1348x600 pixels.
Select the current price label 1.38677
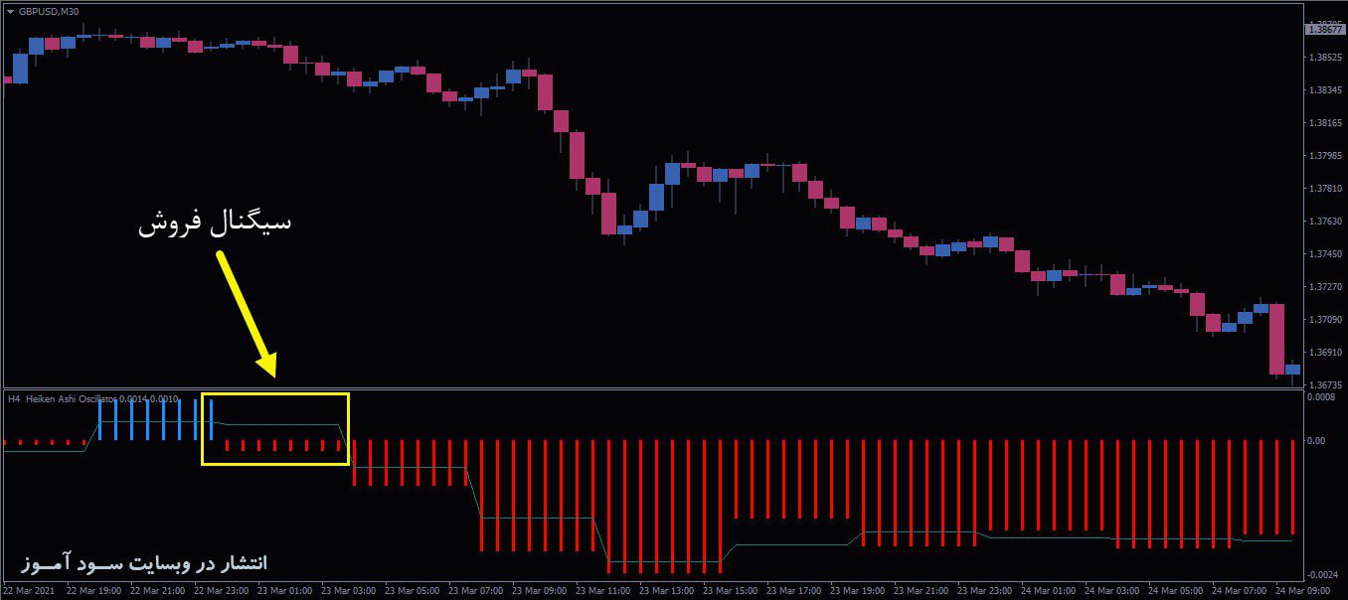click(x=1326, y=30)
